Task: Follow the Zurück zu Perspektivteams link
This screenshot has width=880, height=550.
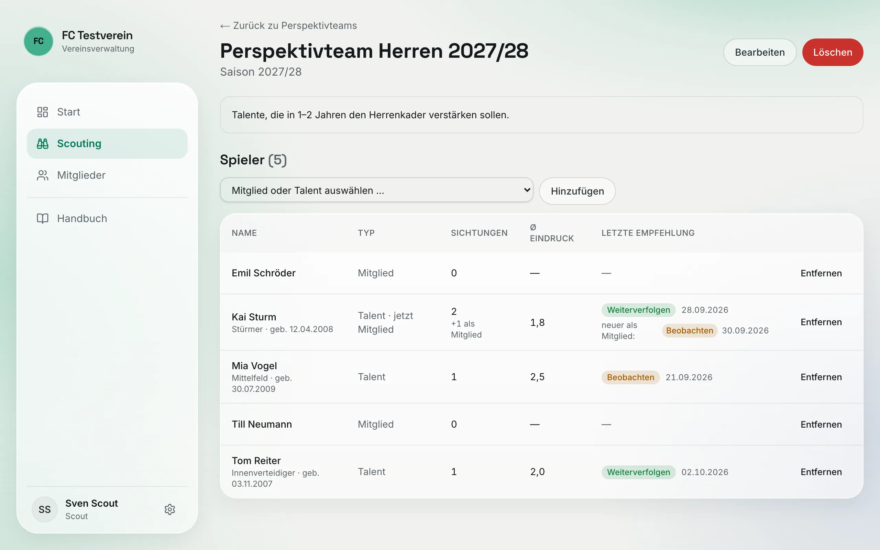Action: [288, 25]
